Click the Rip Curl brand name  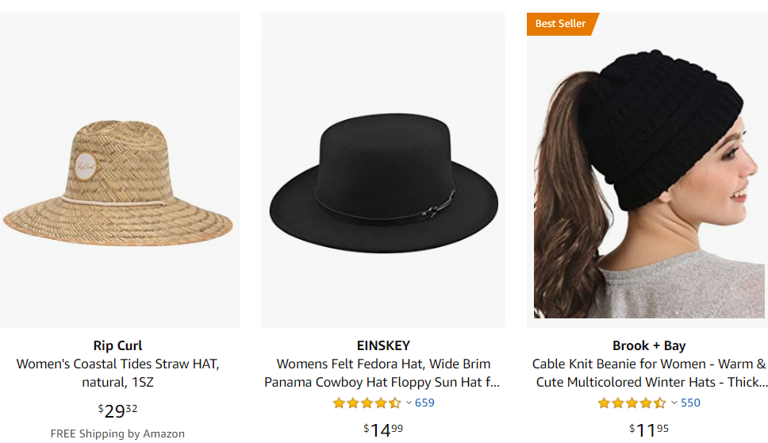click(118, 345)
